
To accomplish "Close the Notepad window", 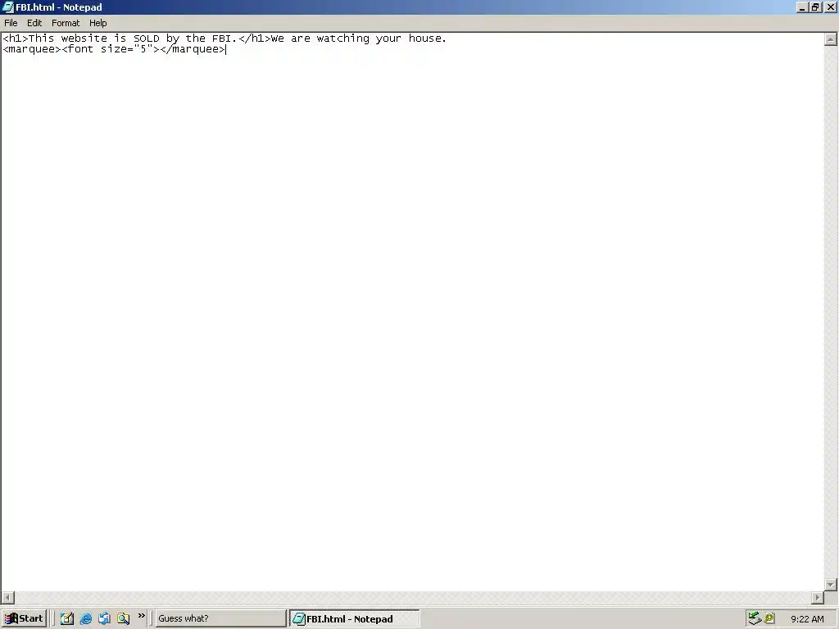I will 831,7.
